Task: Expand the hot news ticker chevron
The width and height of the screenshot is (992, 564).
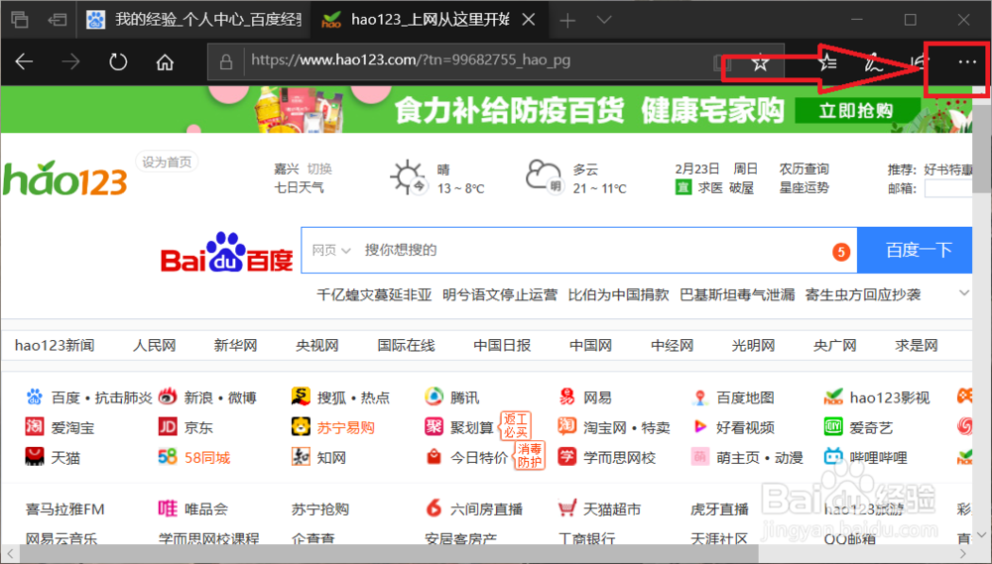Action: coord(964,292)
